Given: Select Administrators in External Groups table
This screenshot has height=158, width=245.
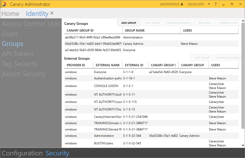Looking at the screenshot, I should (104, 136).
